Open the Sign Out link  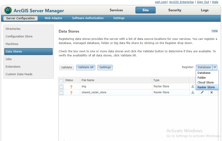coord(203,2)
